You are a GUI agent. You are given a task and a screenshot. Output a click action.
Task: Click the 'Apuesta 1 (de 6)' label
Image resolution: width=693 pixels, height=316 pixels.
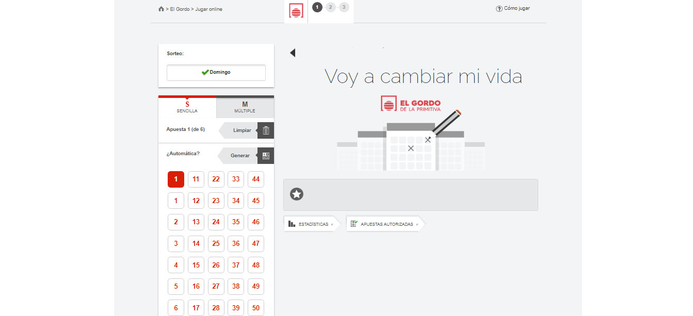[x=186, y=129]
